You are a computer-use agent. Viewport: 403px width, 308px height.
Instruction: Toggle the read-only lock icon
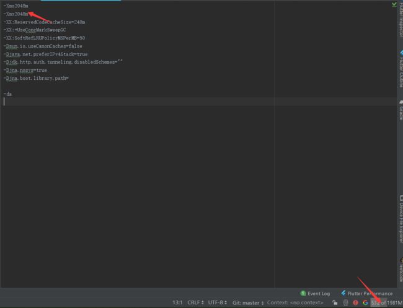click(335, 302)
